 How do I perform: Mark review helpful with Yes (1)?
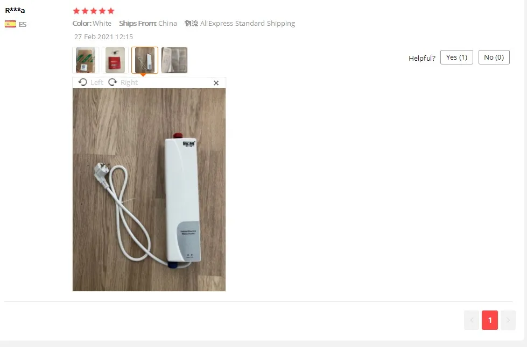[x=456, y=57]
